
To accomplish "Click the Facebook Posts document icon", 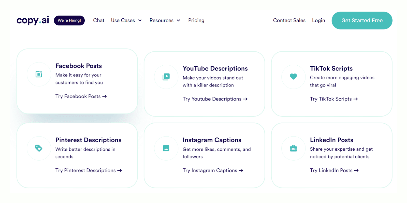I will point(39,74).
